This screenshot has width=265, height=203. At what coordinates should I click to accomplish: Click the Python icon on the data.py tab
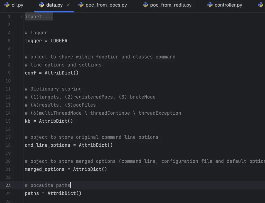click(41, 5)
